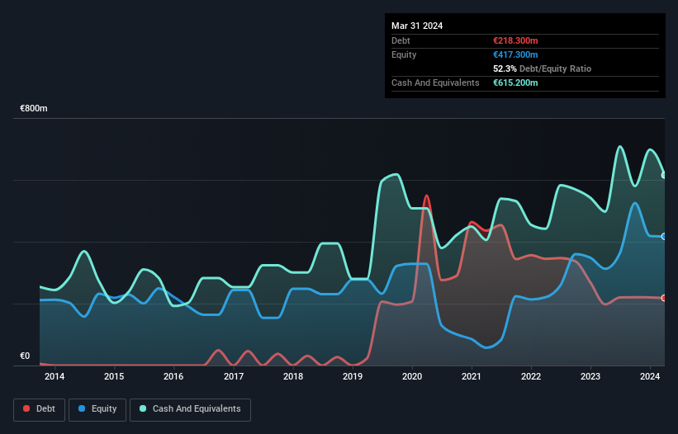678x434 pixels.
Task: Click the Debt row label in tooltip
Action: point(401,40)
